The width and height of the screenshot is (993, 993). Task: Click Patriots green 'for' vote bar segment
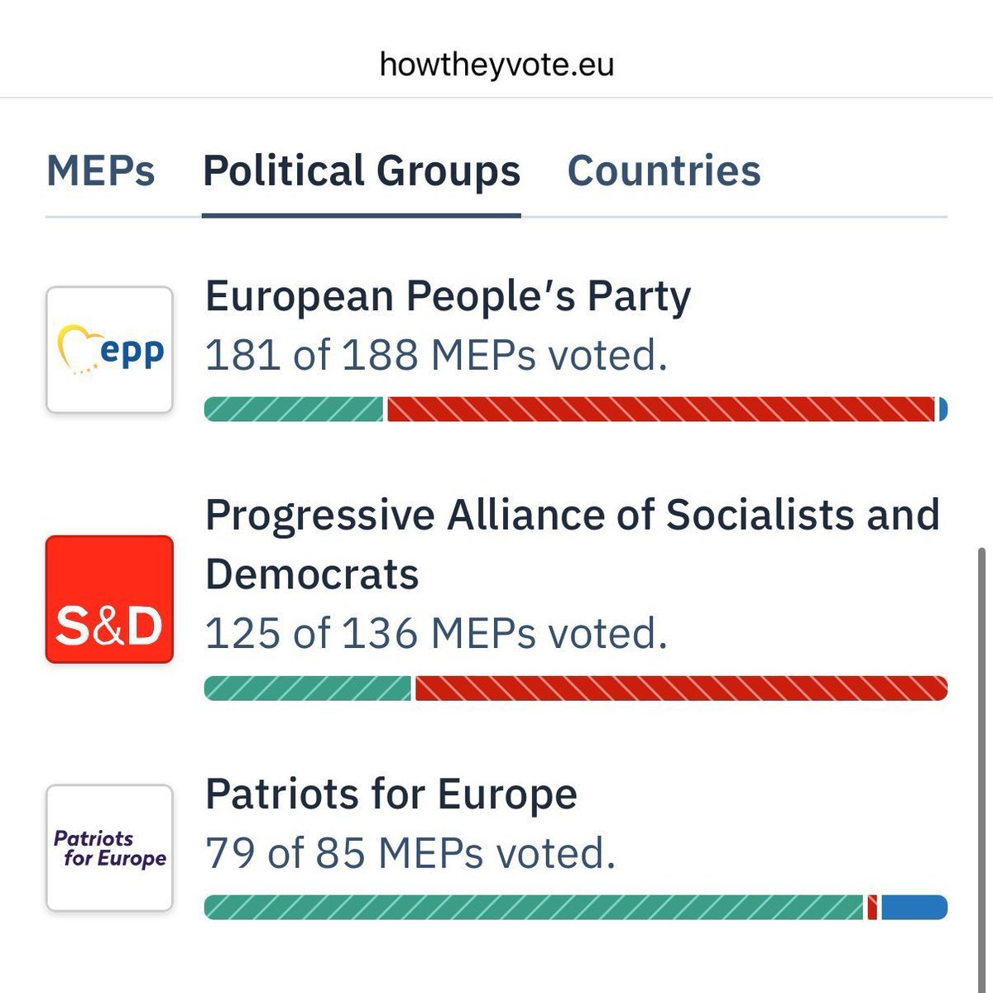(534, 908)
